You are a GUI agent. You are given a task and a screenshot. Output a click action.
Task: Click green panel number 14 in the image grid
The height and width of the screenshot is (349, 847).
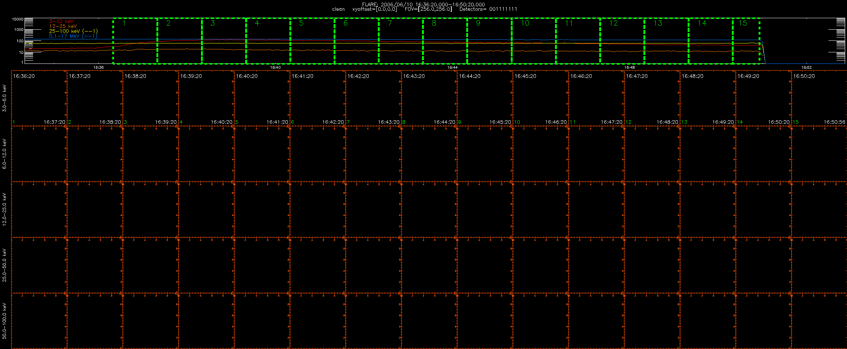coord(740,122)
